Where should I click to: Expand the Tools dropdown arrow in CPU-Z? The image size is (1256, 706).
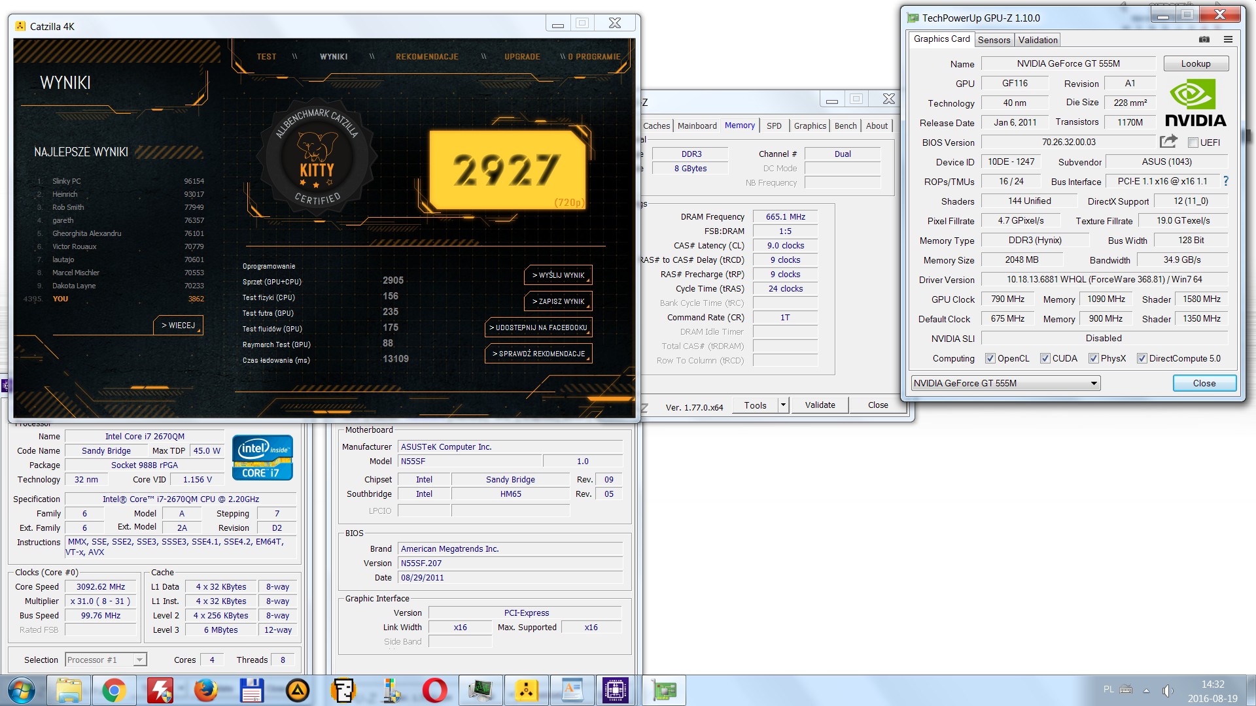tap(783, 405)
